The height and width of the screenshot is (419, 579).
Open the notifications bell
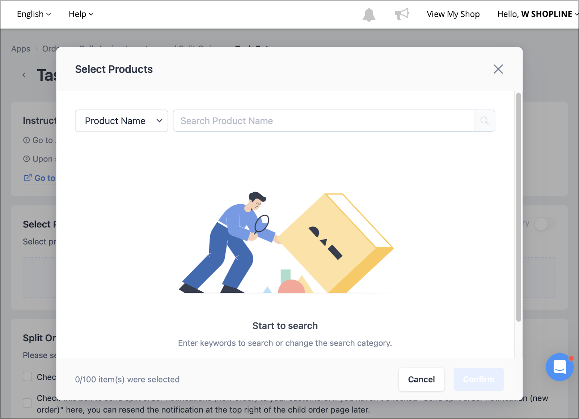click(369, 14)
